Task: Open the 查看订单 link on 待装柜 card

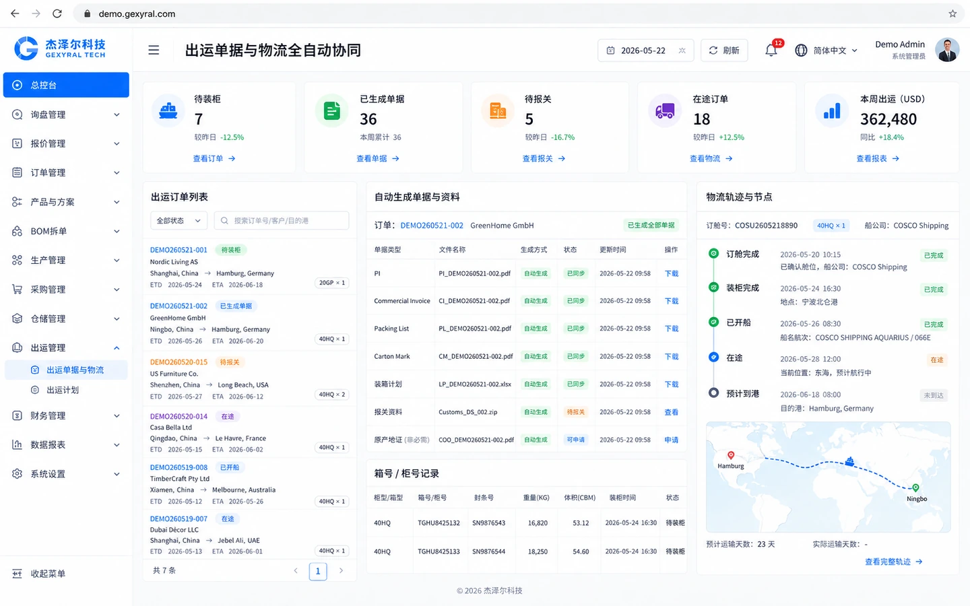Action: click(x=214, y=159)
